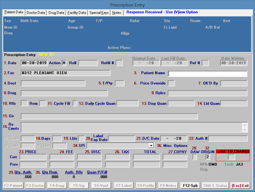
Task: Click the Line To Change field
Action: pyautogui.click(x=232, y=157)
